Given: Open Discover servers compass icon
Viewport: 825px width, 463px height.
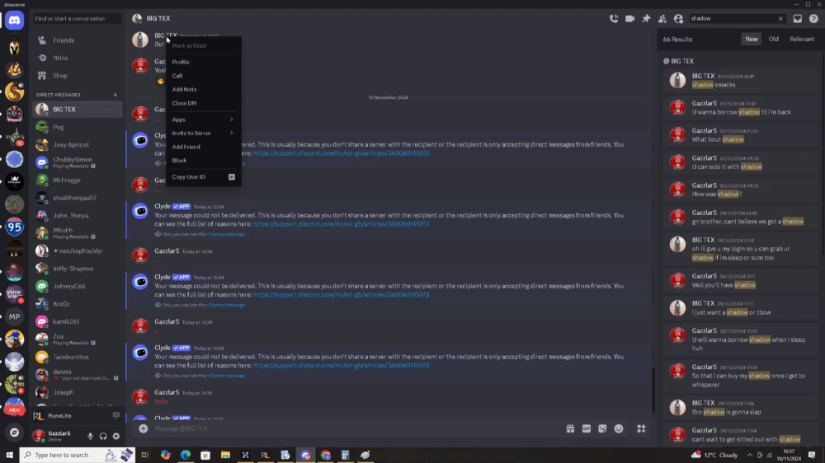Looking at the screenshot, I should 14,433.
